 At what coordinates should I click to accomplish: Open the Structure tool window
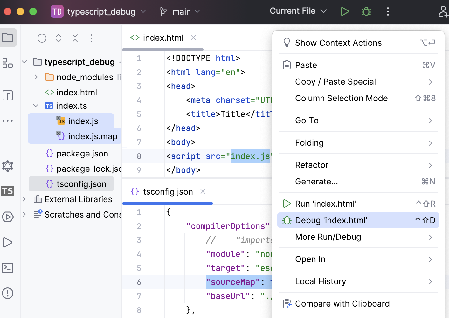[8, 63]
